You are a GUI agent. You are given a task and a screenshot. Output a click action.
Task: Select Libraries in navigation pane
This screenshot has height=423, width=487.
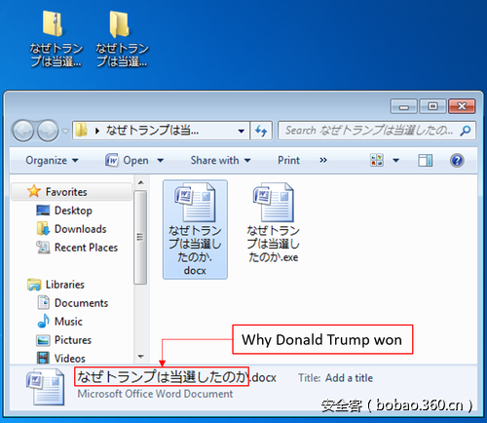coord(65,285)
